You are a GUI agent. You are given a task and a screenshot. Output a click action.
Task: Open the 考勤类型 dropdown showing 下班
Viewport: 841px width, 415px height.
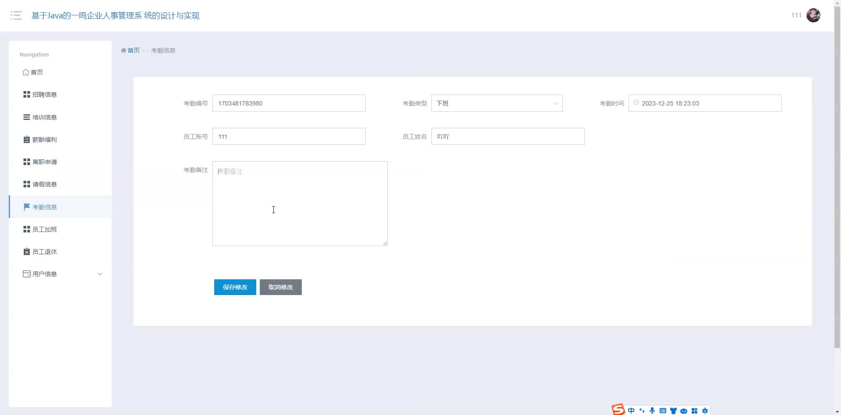tap(497, 103)
